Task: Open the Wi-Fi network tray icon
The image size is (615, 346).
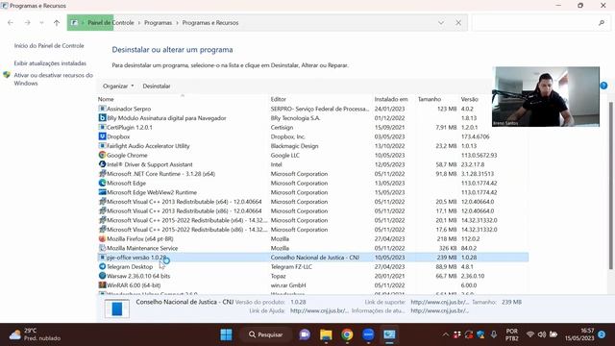Action: point(529,334)
